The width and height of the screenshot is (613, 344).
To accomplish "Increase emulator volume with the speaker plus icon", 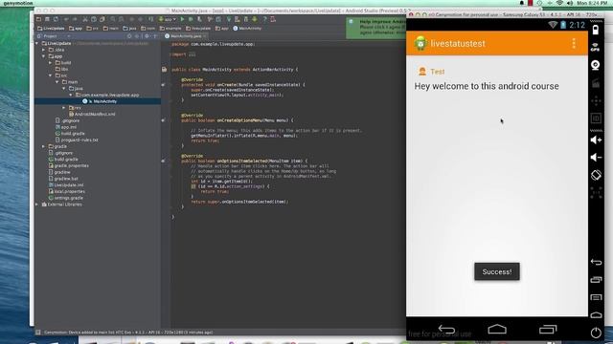I will (596, 140).
